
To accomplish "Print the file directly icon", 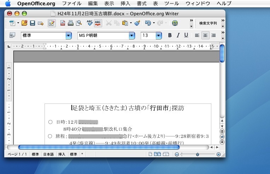I will click(x=71, y=23).
